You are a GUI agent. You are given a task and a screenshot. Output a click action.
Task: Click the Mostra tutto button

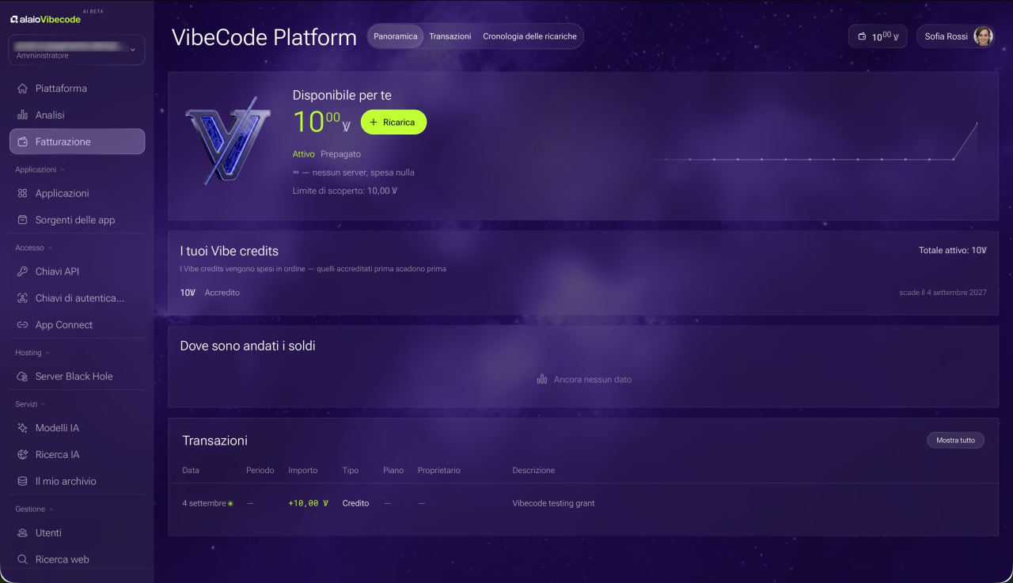(955, 440)
